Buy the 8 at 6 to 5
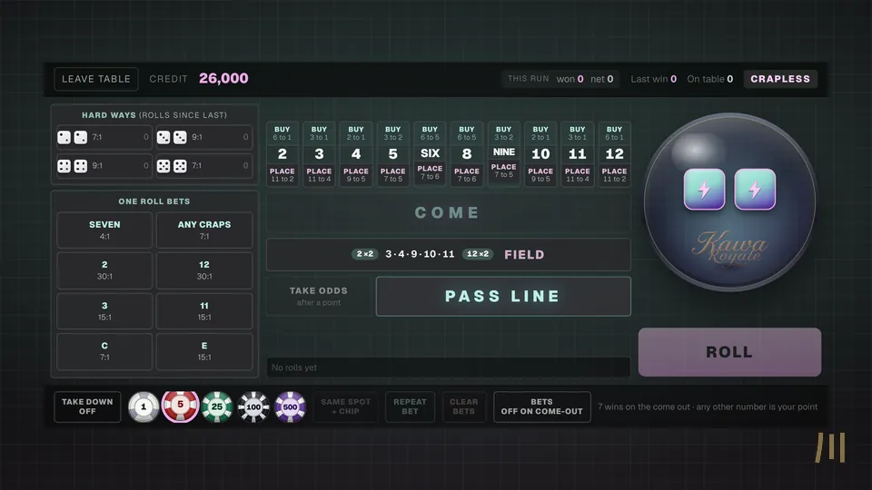 467,132
